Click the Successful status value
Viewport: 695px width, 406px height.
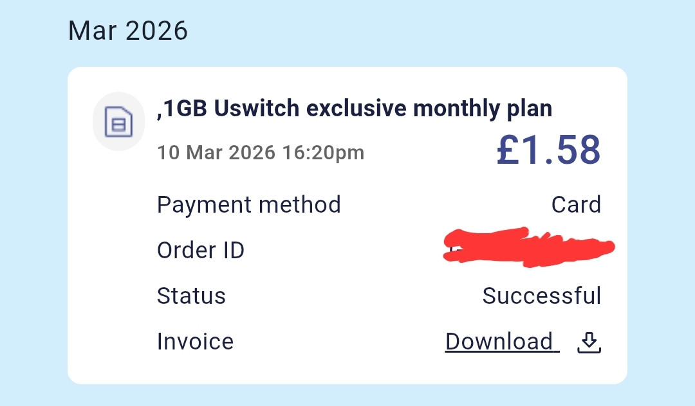[x=541, y=296]
